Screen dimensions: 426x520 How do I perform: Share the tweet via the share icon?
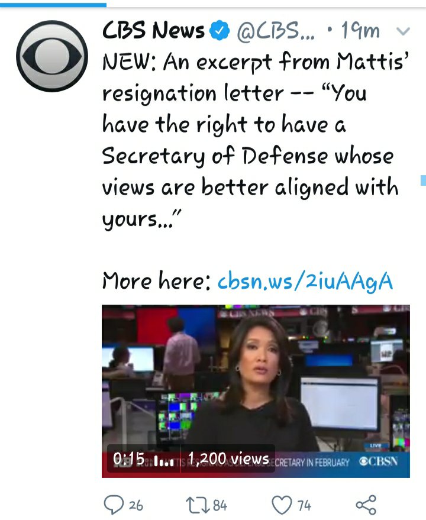[366, 505]
